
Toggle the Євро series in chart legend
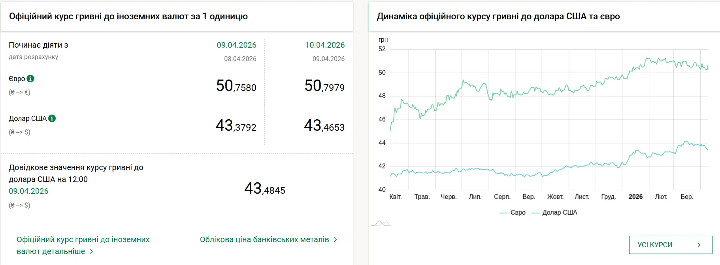pos(513,213)
